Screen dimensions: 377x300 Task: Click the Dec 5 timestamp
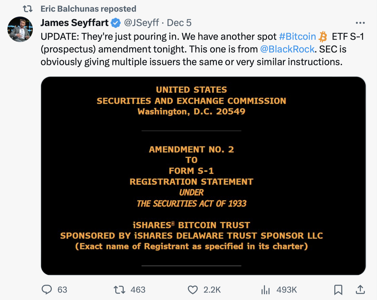179,23
